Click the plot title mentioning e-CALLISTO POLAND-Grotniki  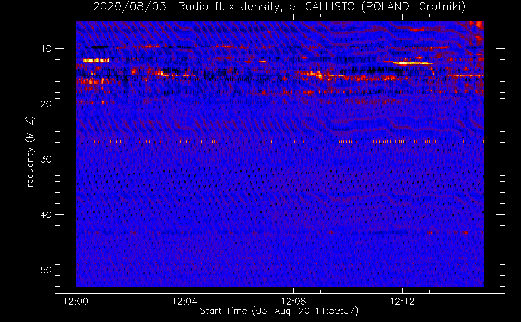click(x=279, y=6)
